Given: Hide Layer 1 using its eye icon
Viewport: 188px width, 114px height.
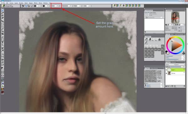Looking at the screenshot, I should click(166, 70).
